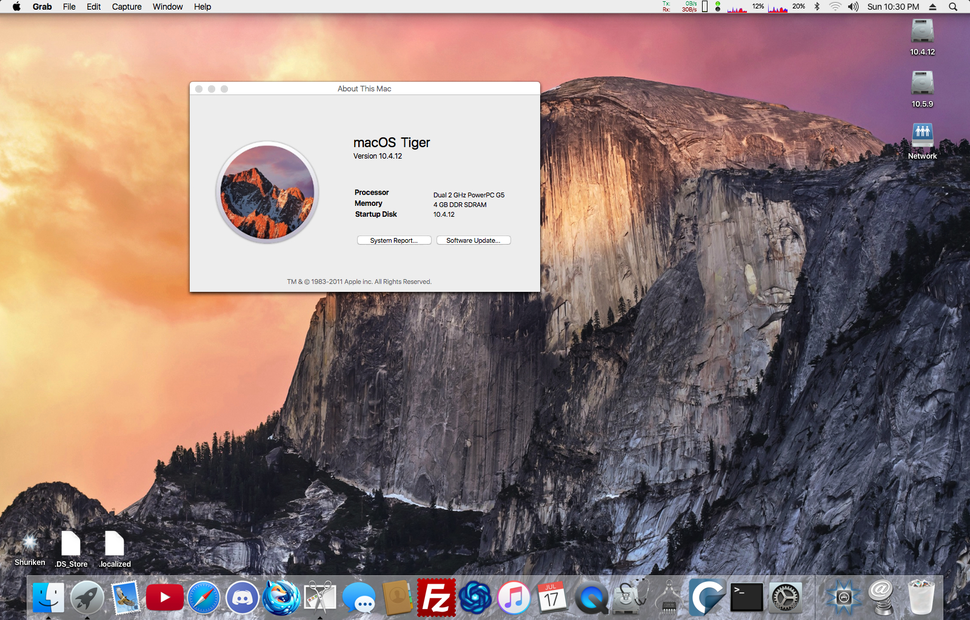
Task: Open the blue swirl flower icon in Dock
Action: [475, 598]
